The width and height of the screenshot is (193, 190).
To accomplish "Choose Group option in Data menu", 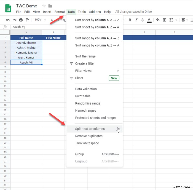I will (95, 154).
